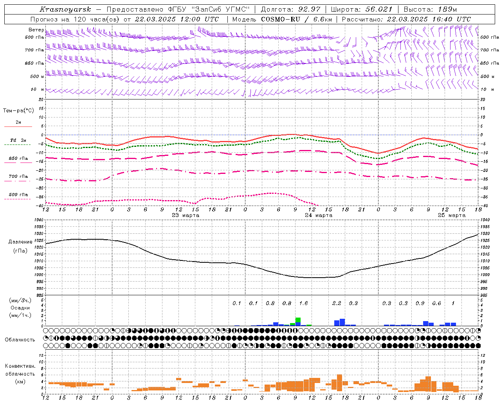Select the 'Td 2м' dew point legend entry
Image resolution: width=501 pixels, height=401 pixels.
pos(18,140)
